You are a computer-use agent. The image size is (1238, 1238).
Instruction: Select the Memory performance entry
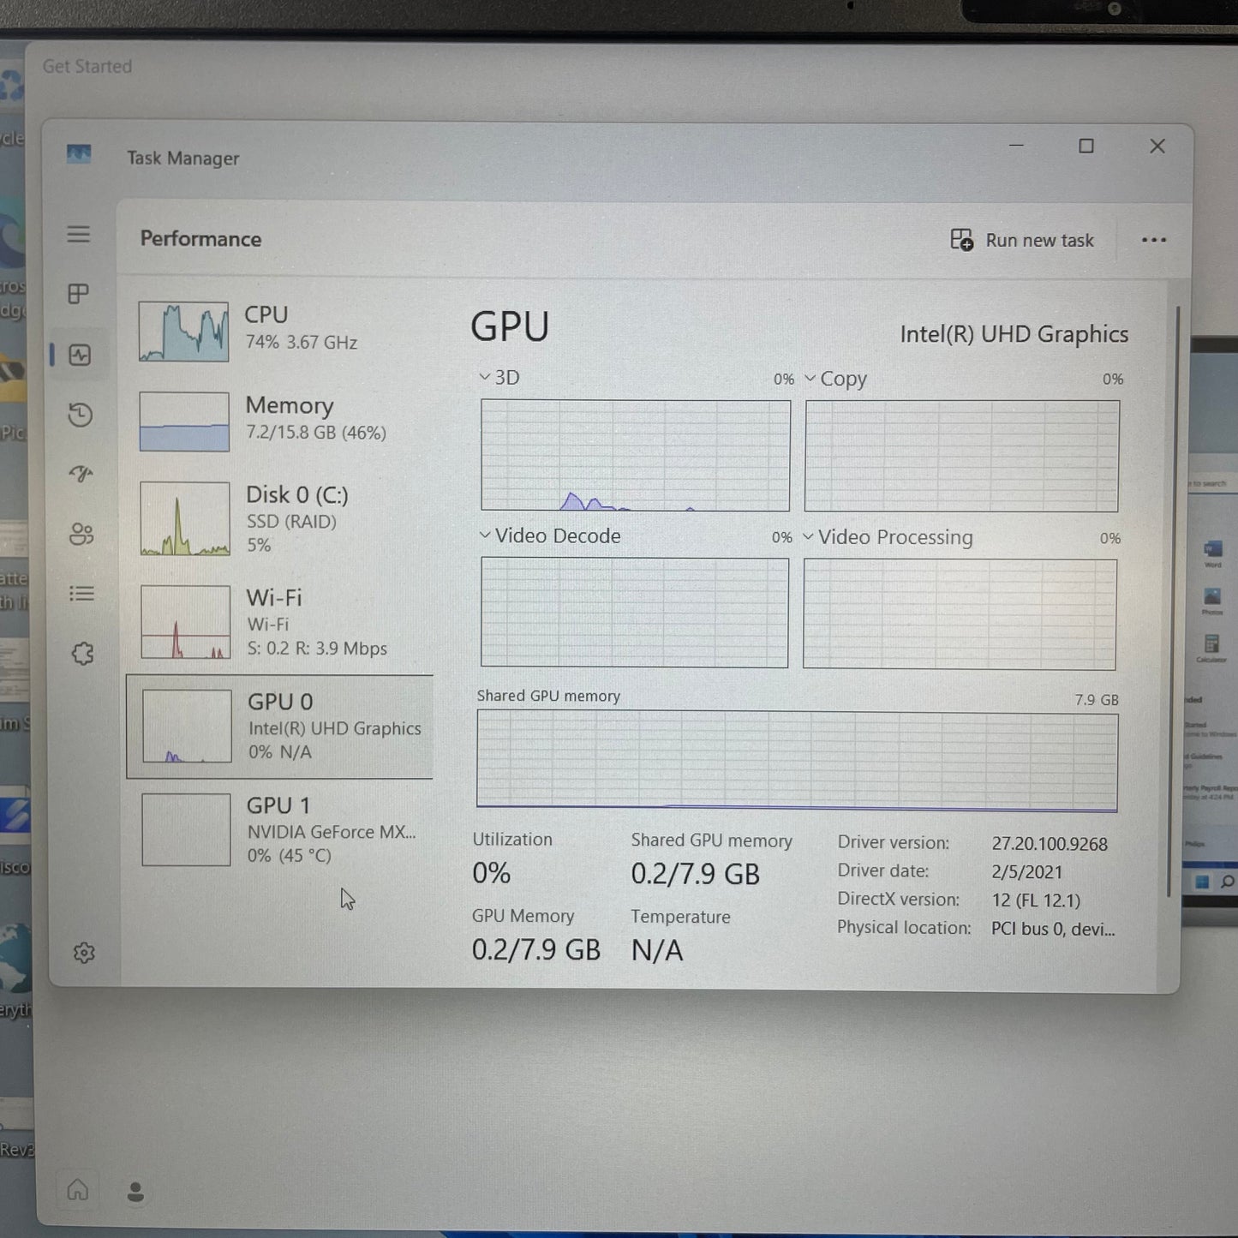point(280,421)
